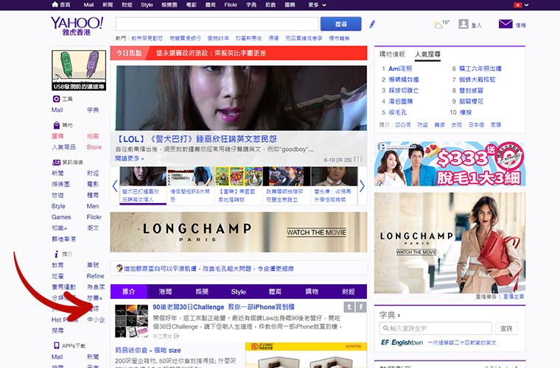Select the 推介 news tab
560x368 pixels.
coord(128,291)
